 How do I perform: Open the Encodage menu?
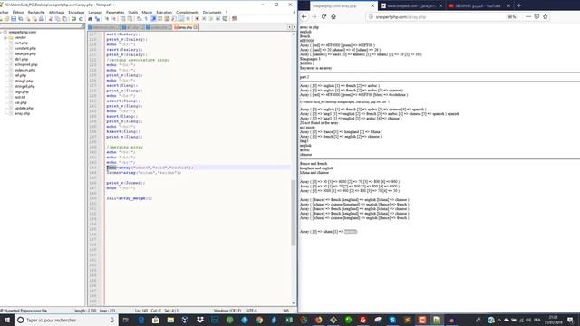coord(76,12)
